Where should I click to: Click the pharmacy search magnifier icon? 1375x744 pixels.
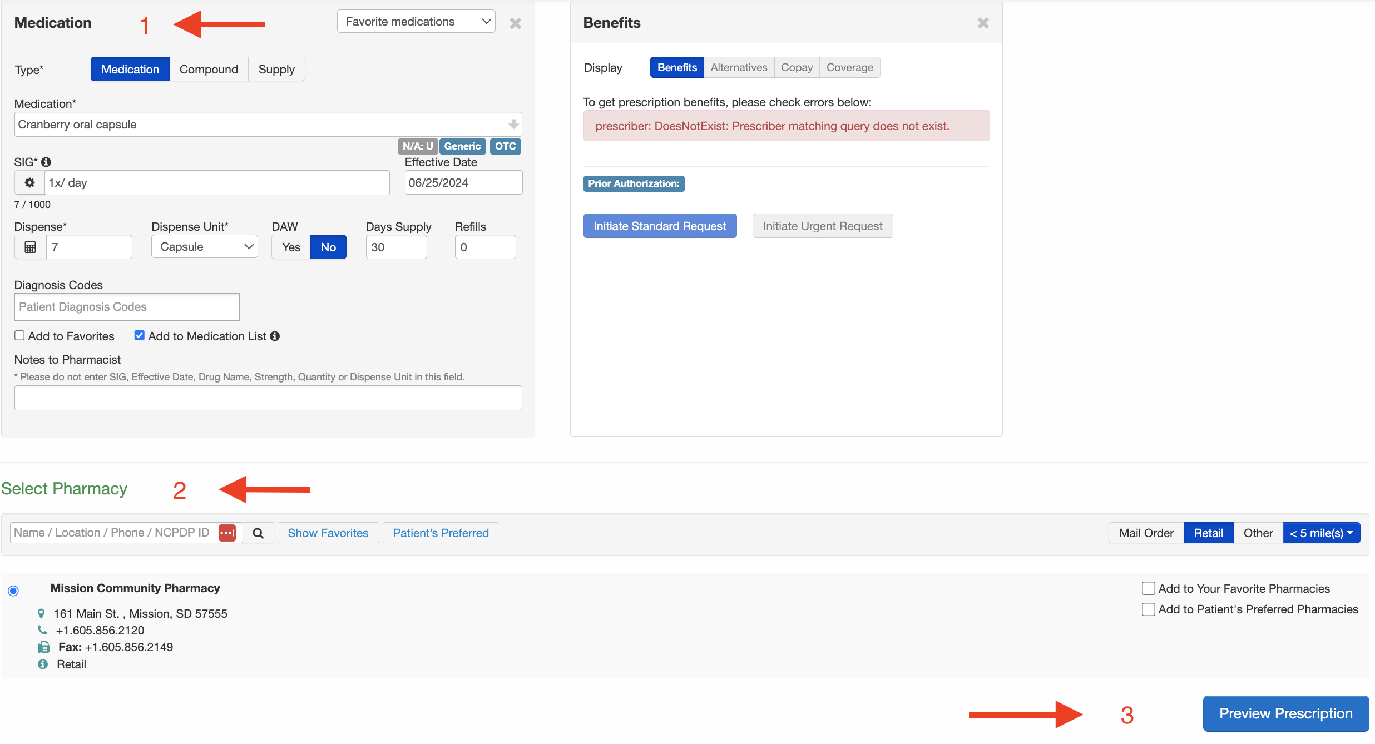point(258,532)
